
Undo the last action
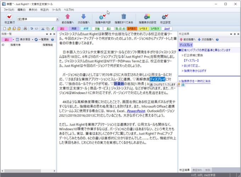32,29
